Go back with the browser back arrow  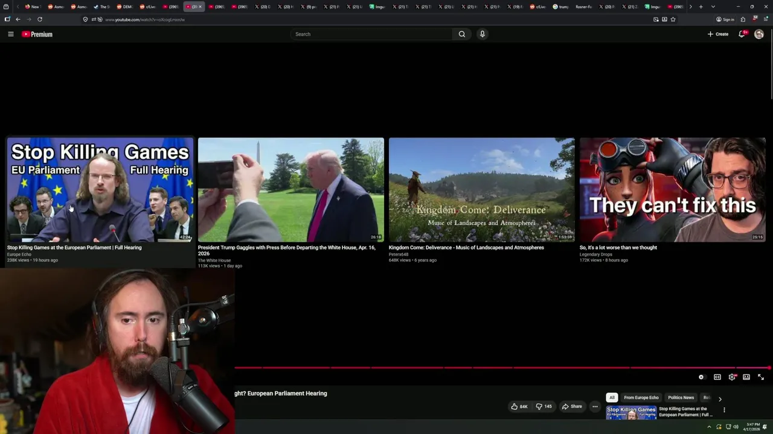[x=18, y=19]
